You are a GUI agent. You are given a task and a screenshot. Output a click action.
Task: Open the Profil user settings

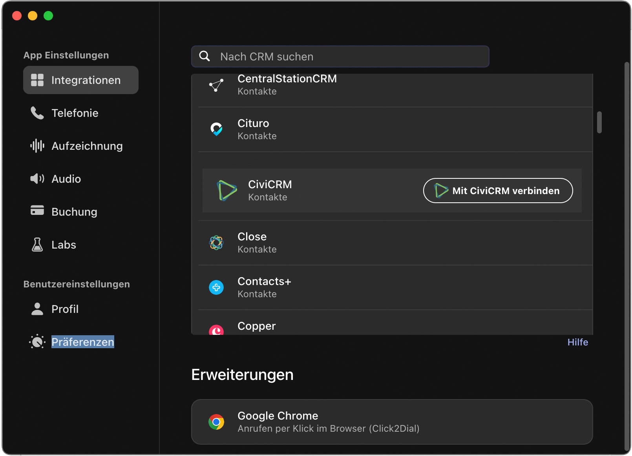[x=81, y=309]
